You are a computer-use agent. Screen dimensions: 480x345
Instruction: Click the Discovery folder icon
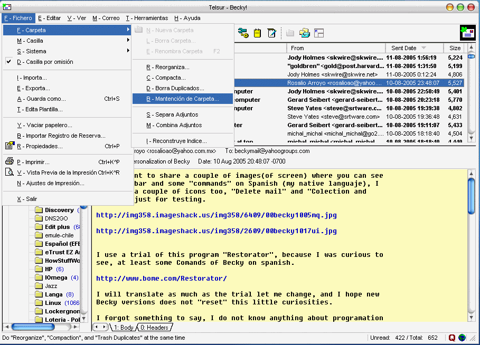[39, 210]
